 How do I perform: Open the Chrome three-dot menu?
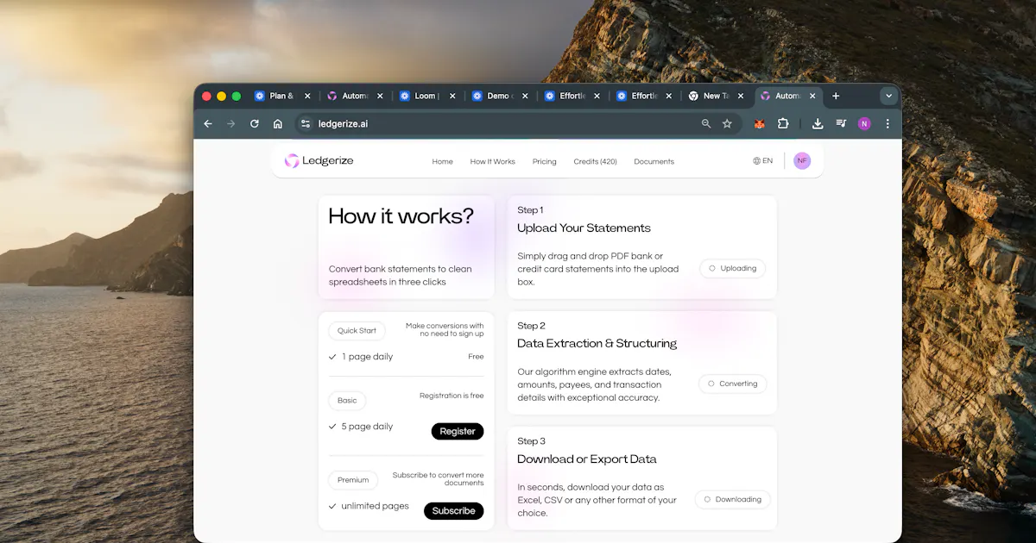click(x=888, y=124)
